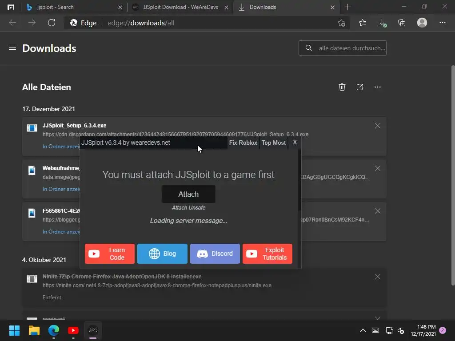Open the Downloads hamburger menu
The width and height of the screenshot is (455, 341).
tap(12, 48)
